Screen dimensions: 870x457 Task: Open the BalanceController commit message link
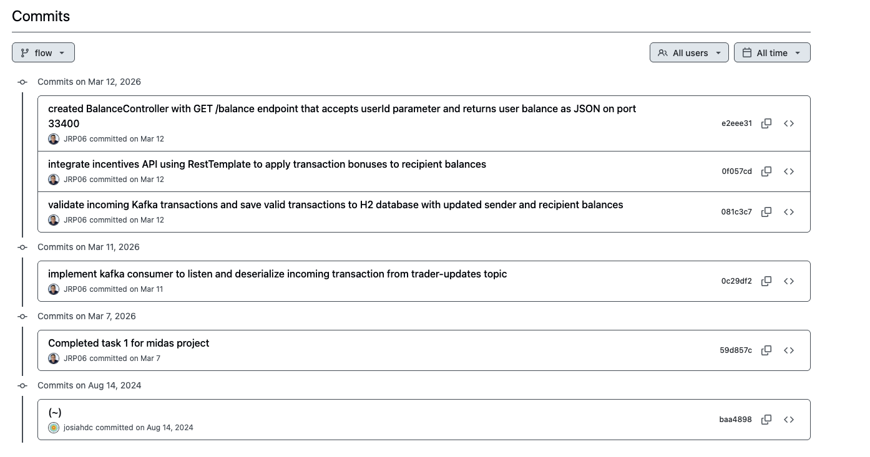[341, 109]
